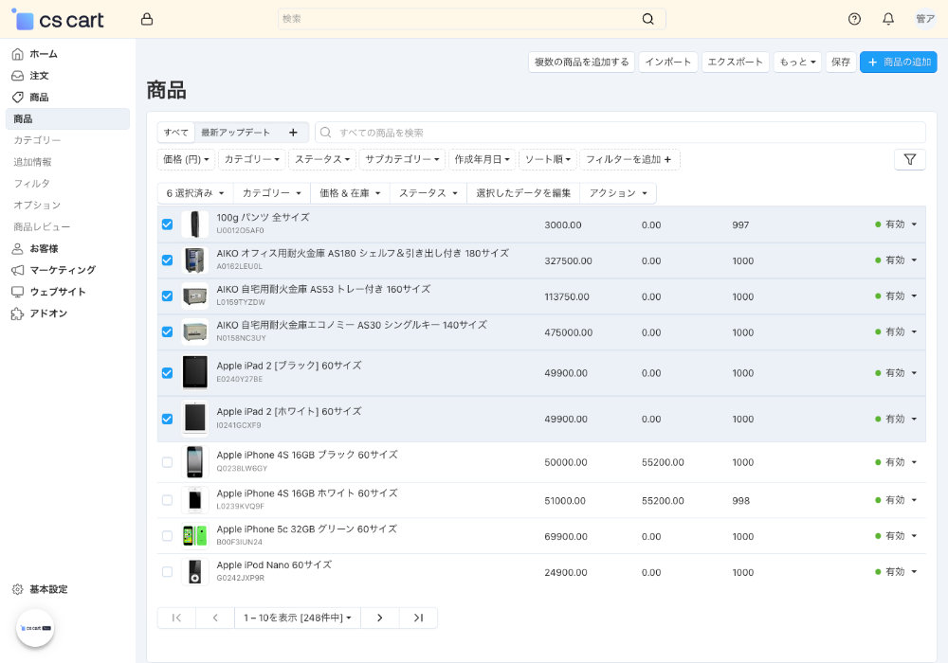This screenshot has width=948, height=663.
Task: Click the インポート button
Action: 667,62
